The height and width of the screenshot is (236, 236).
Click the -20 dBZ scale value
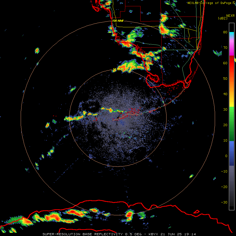pos(224,187)
